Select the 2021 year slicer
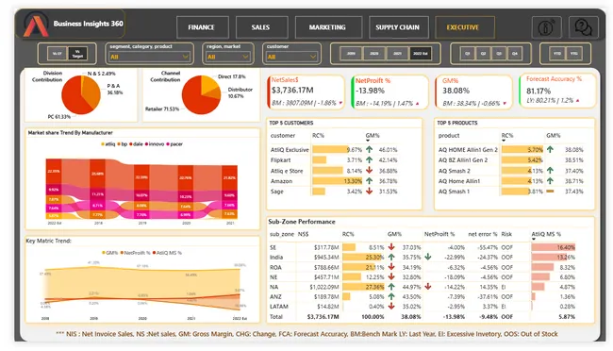This screenshot has width=613, height=351. (397, 54)
